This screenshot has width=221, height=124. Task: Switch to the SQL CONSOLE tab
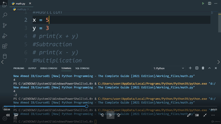82,68
